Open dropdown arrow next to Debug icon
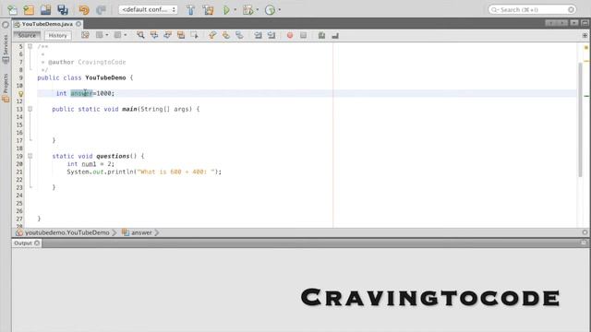 [x=258, y=10]
